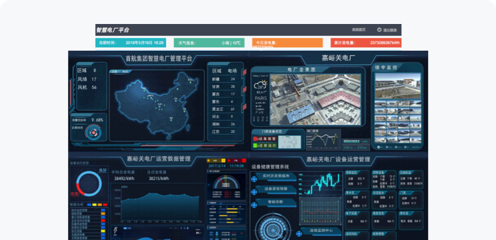Click the yellow bell alert badge
This screenshot has height=240, width=496.
216,161
